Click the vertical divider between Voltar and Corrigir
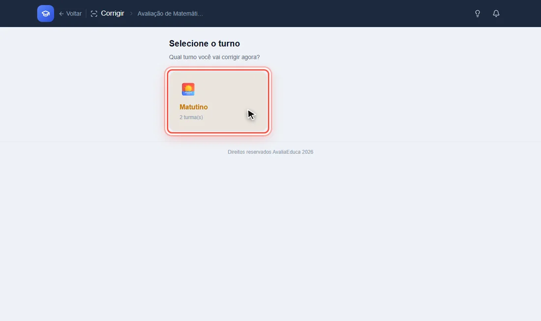The height and width of the screenshot is (321, 541). click(x=86, y=14)
